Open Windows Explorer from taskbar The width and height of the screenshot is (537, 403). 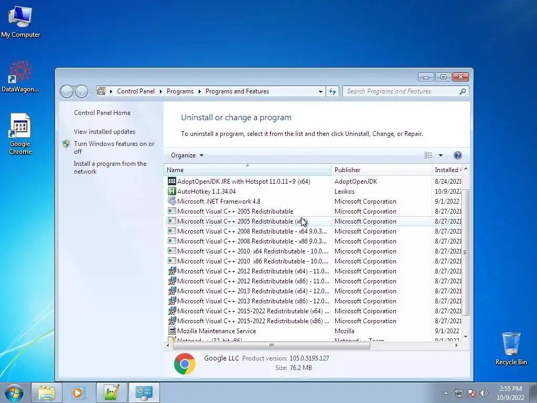click(47, 393)
